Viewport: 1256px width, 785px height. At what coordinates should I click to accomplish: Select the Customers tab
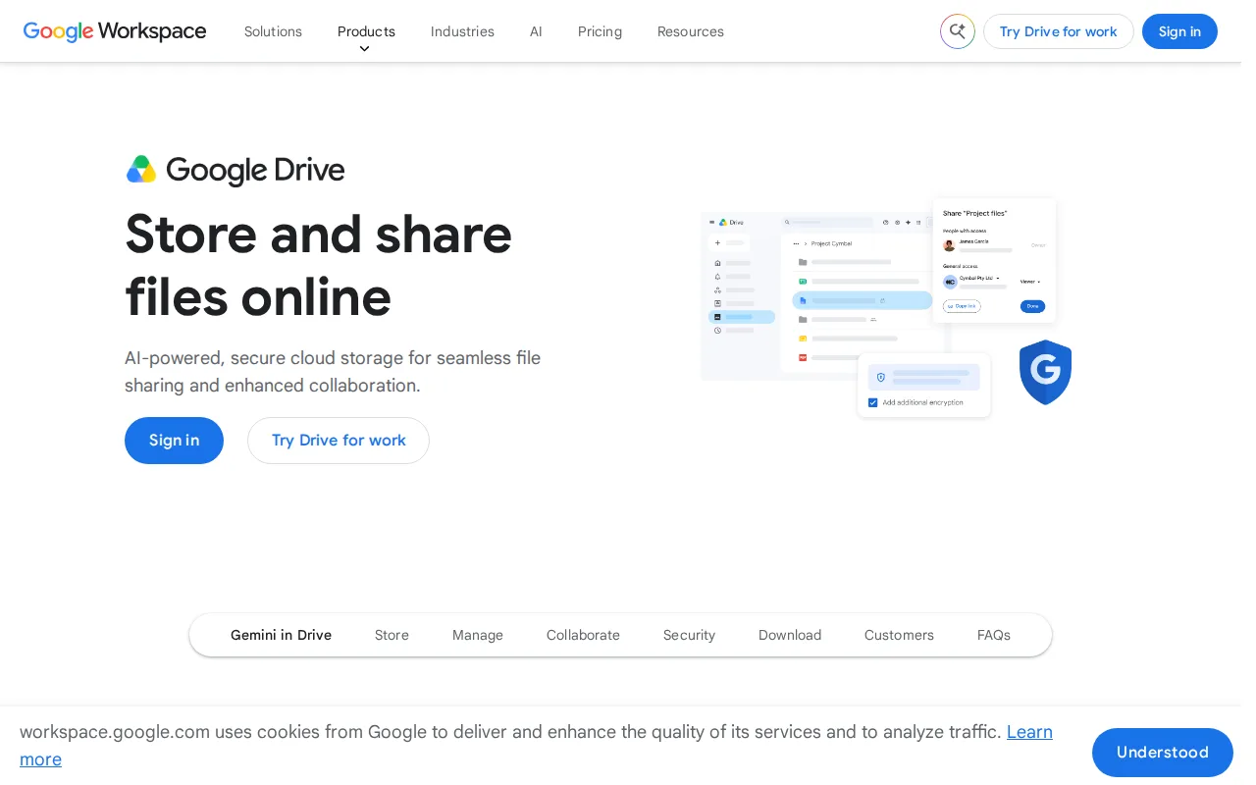899,635
